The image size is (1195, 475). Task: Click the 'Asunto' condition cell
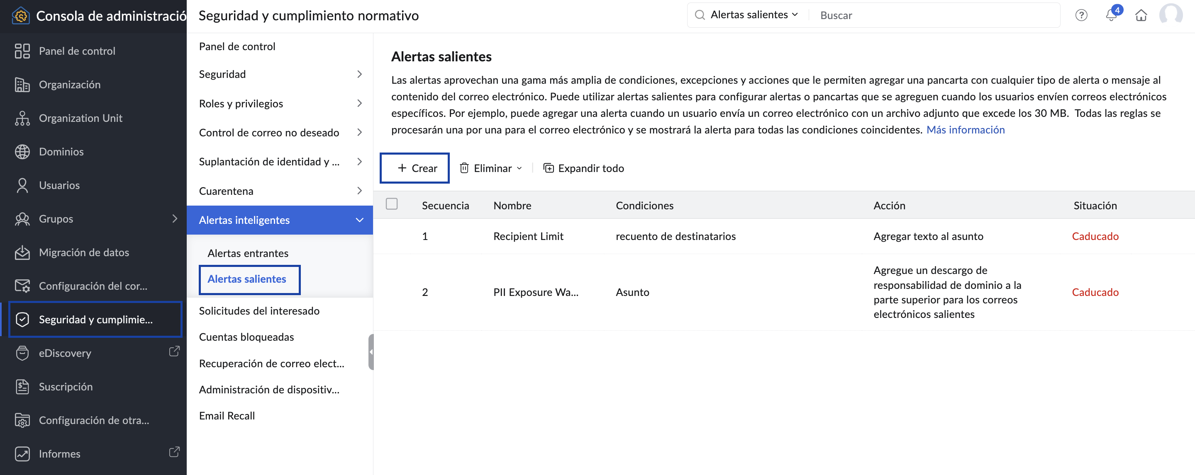(x=632, y=292)
